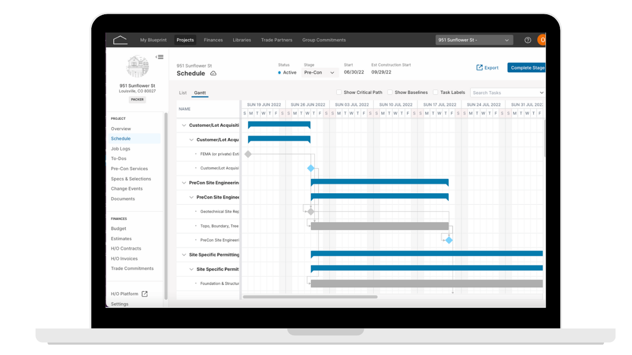Switch to the List view tab
This screenshot has width=632, height=355.
[x=183, y=93]
